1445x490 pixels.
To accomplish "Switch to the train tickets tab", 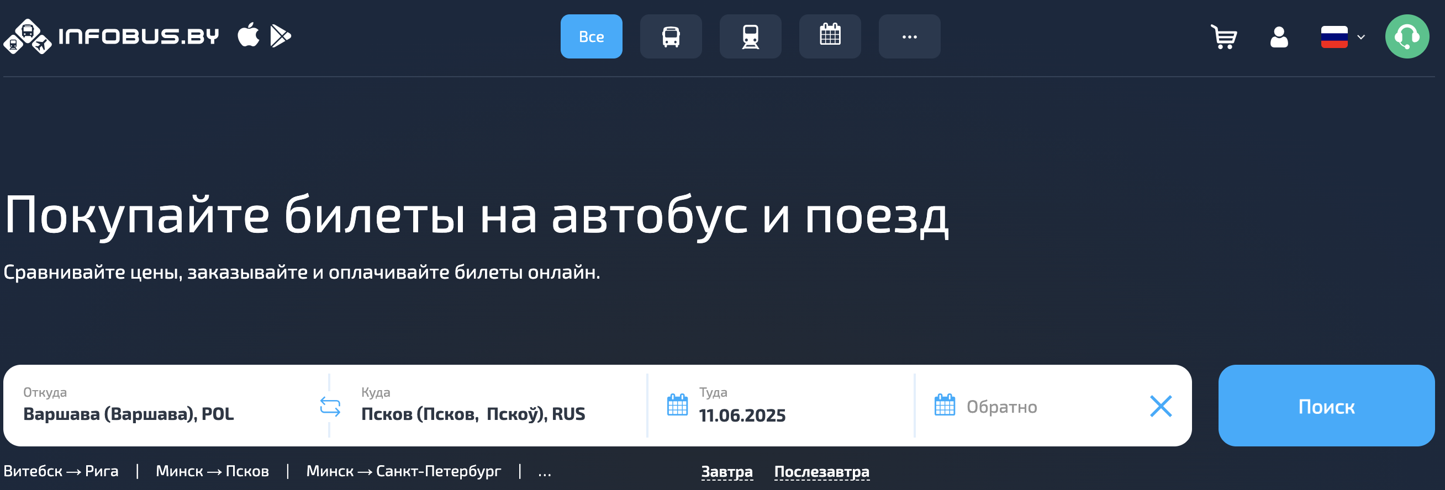I will (x=751, y=36).
